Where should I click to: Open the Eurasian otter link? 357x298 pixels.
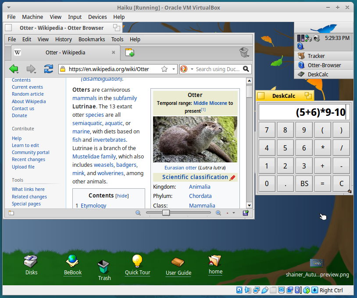click(x=181, y=168)
